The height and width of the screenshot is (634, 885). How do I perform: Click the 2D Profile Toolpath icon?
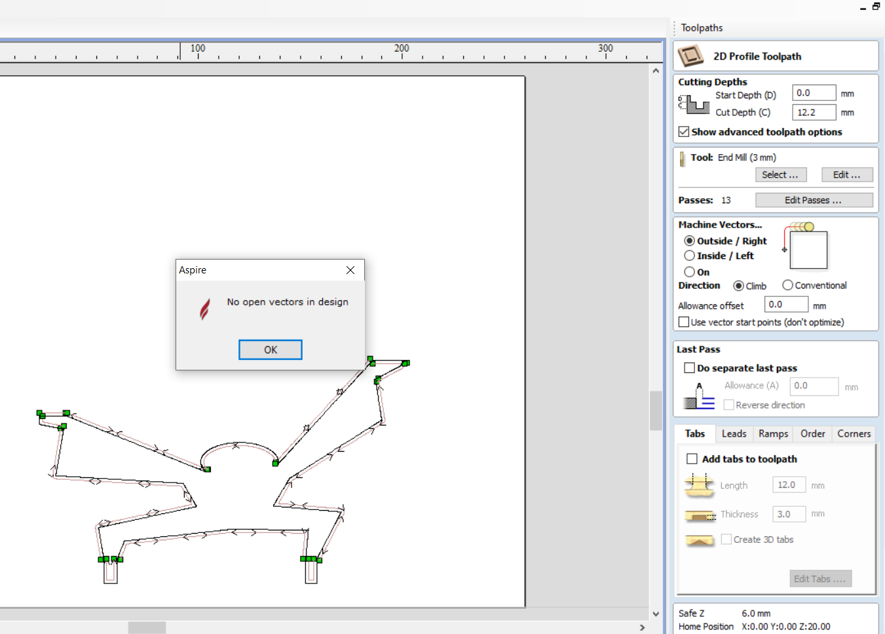[x=690, y=56]
